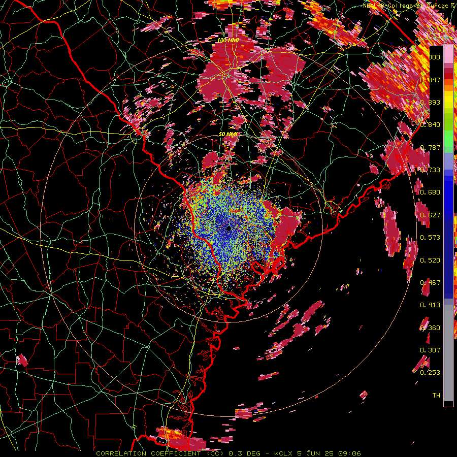The height and width of the screenshot is (457, 457).
Task: Pick the light pink band atop the color bar
Action: [448, 54]
